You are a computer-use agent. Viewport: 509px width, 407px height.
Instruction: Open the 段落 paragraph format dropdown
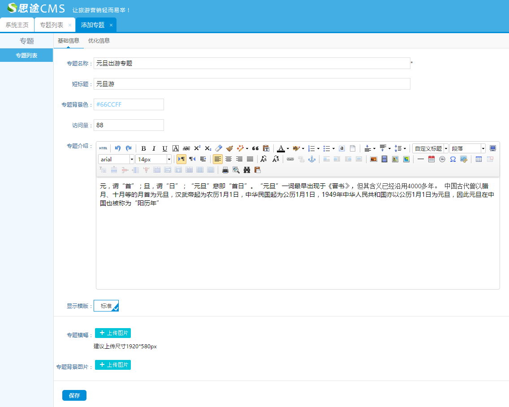(x=467, y=148)
